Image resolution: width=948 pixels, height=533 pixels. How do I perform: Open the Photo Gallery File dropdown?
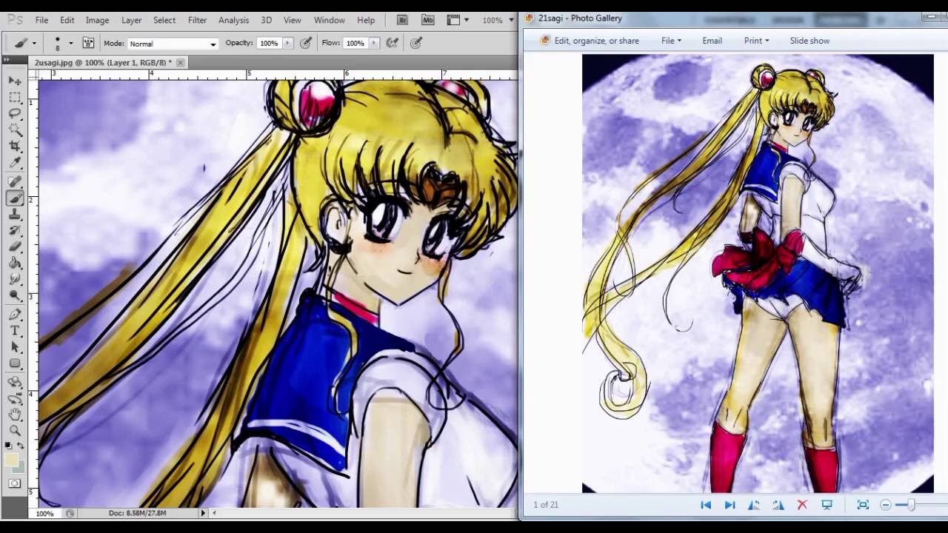click(671, 41)
